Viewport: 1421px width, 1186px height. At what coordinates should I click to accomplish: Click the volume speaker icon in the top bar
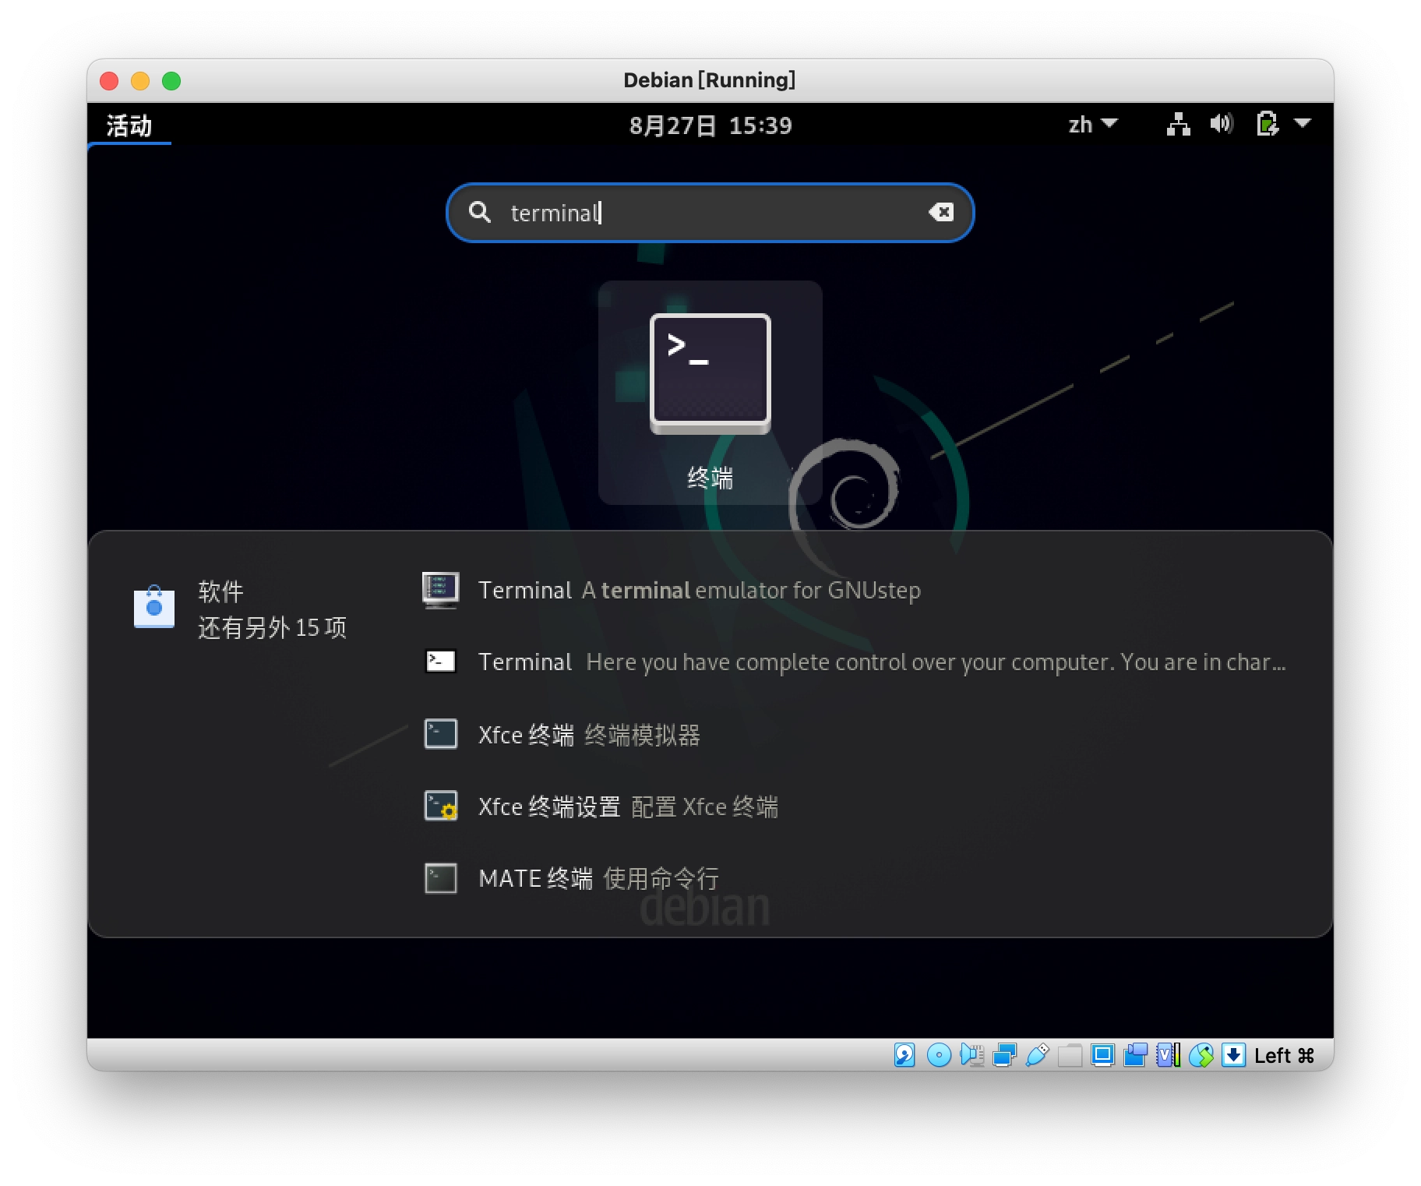[1222, 124]
